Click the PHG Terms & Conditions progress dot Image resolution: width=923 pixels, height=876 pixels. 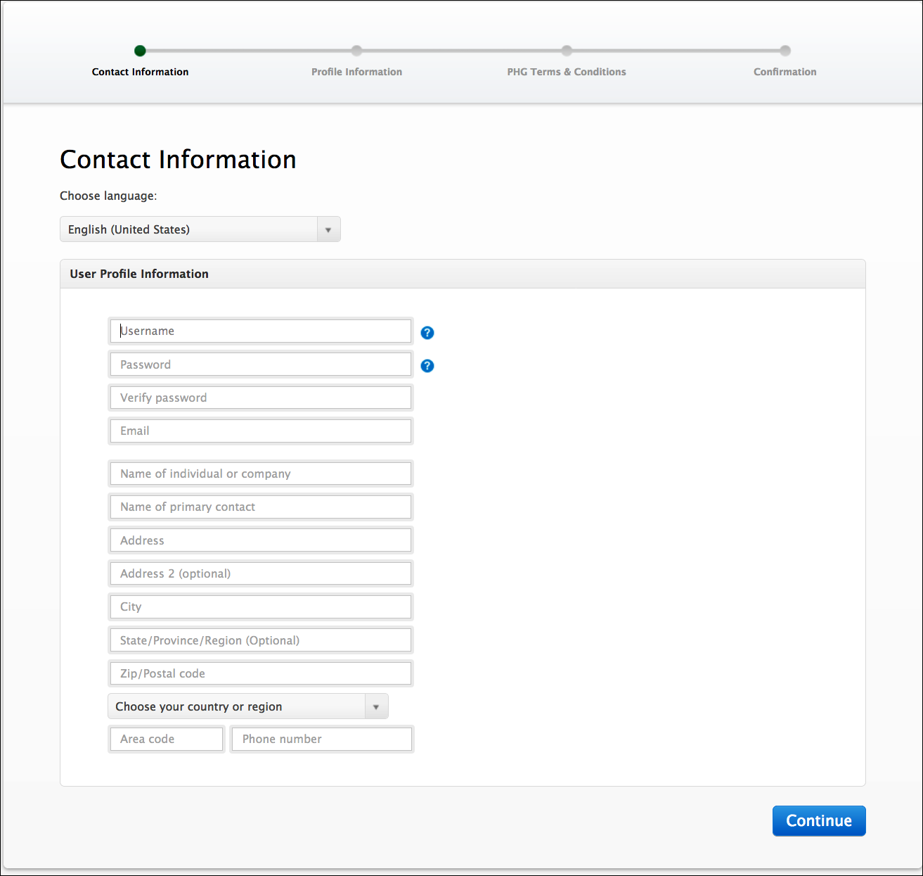coord(567,51)
